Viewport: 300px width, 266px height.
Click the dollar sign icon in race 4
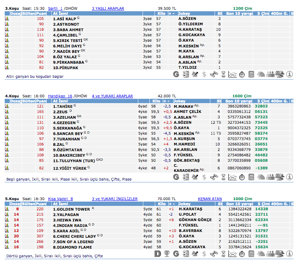click(x=204, y=177)
